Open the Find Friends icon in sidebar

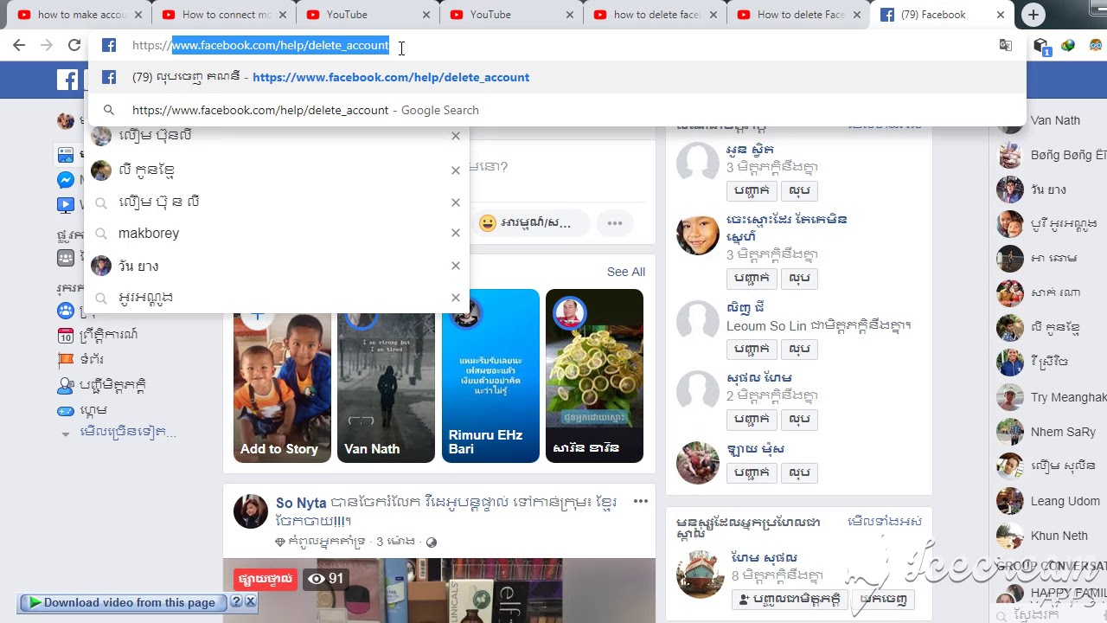tap(66, 385)
